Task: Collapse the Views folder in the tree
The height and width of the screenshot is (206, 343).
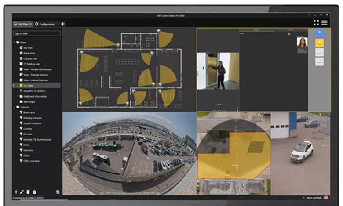Action: (x=15, y=42)
